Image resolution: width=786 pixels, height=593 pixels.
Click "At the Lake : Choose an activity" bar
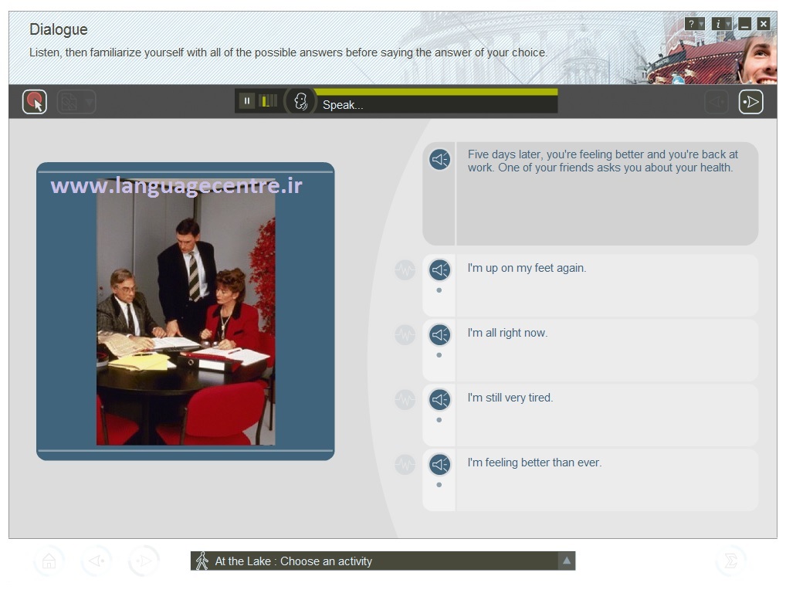383,561
